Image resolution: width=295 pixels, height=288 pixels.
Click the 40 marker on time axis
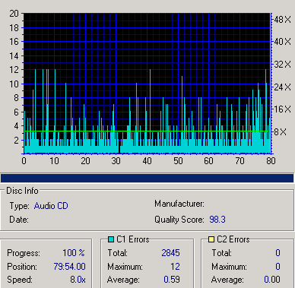(147, 161)
